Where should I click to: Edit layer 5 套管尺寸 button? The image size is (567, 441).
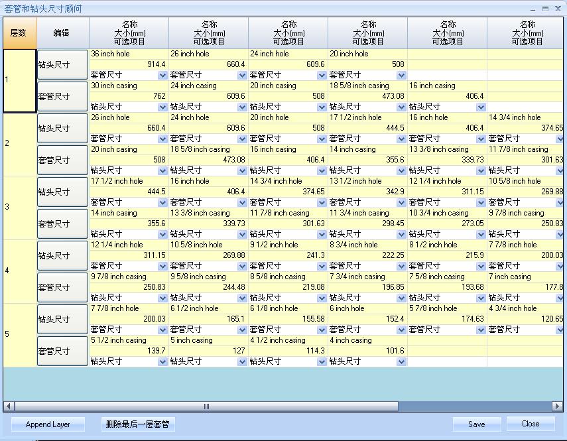(62, 351)
